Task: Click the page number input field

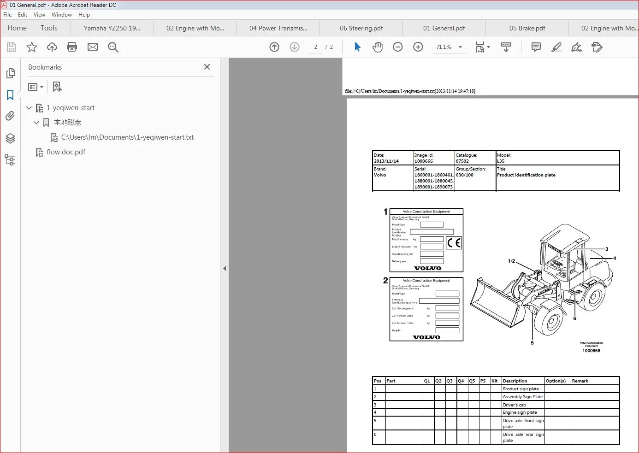Action: point(315,47)
